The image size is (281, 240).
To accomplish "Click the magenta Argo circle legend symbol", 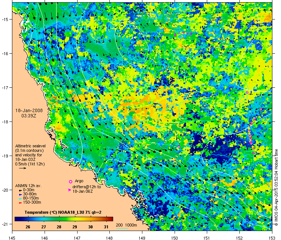I will tap(70, 182).
